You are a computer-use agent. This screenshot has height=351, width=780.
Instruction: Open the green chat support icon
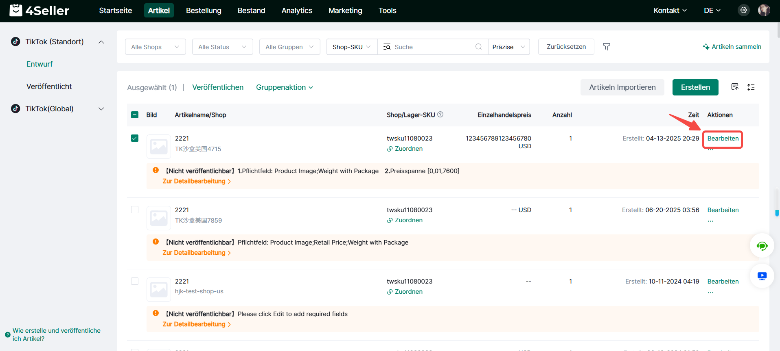click(762, 246)
